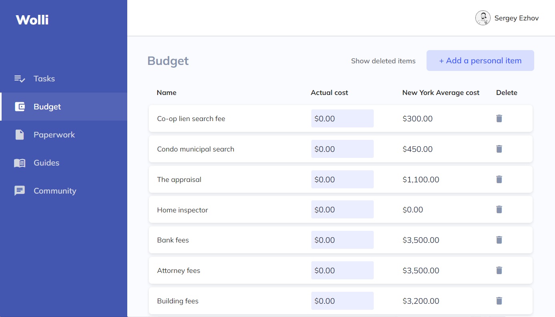Click trash icon for Condo municipal search
Screen dimensions: 555x317
pos(499,149)
